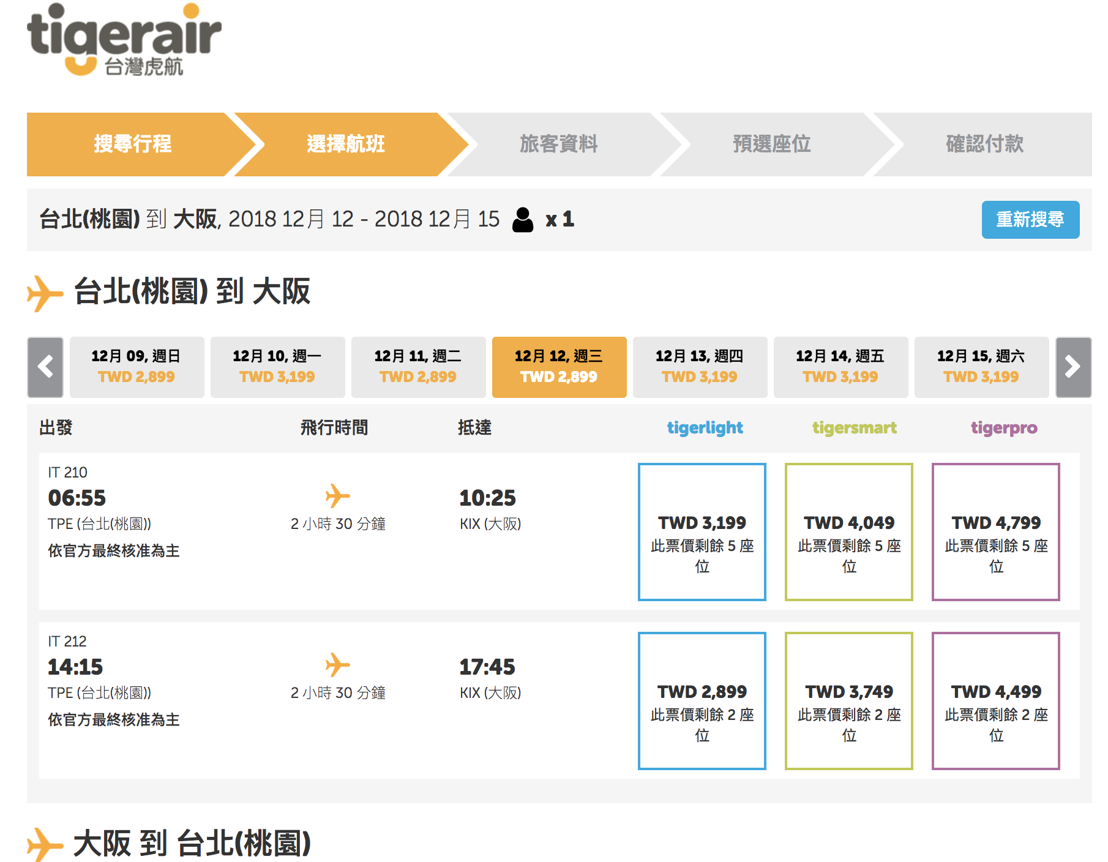Image resolution: width=1108 pixels, height=862 pixels.
Task: Choose tigerlight fare TWD 3,199 for IT 210
Action: 702,532
